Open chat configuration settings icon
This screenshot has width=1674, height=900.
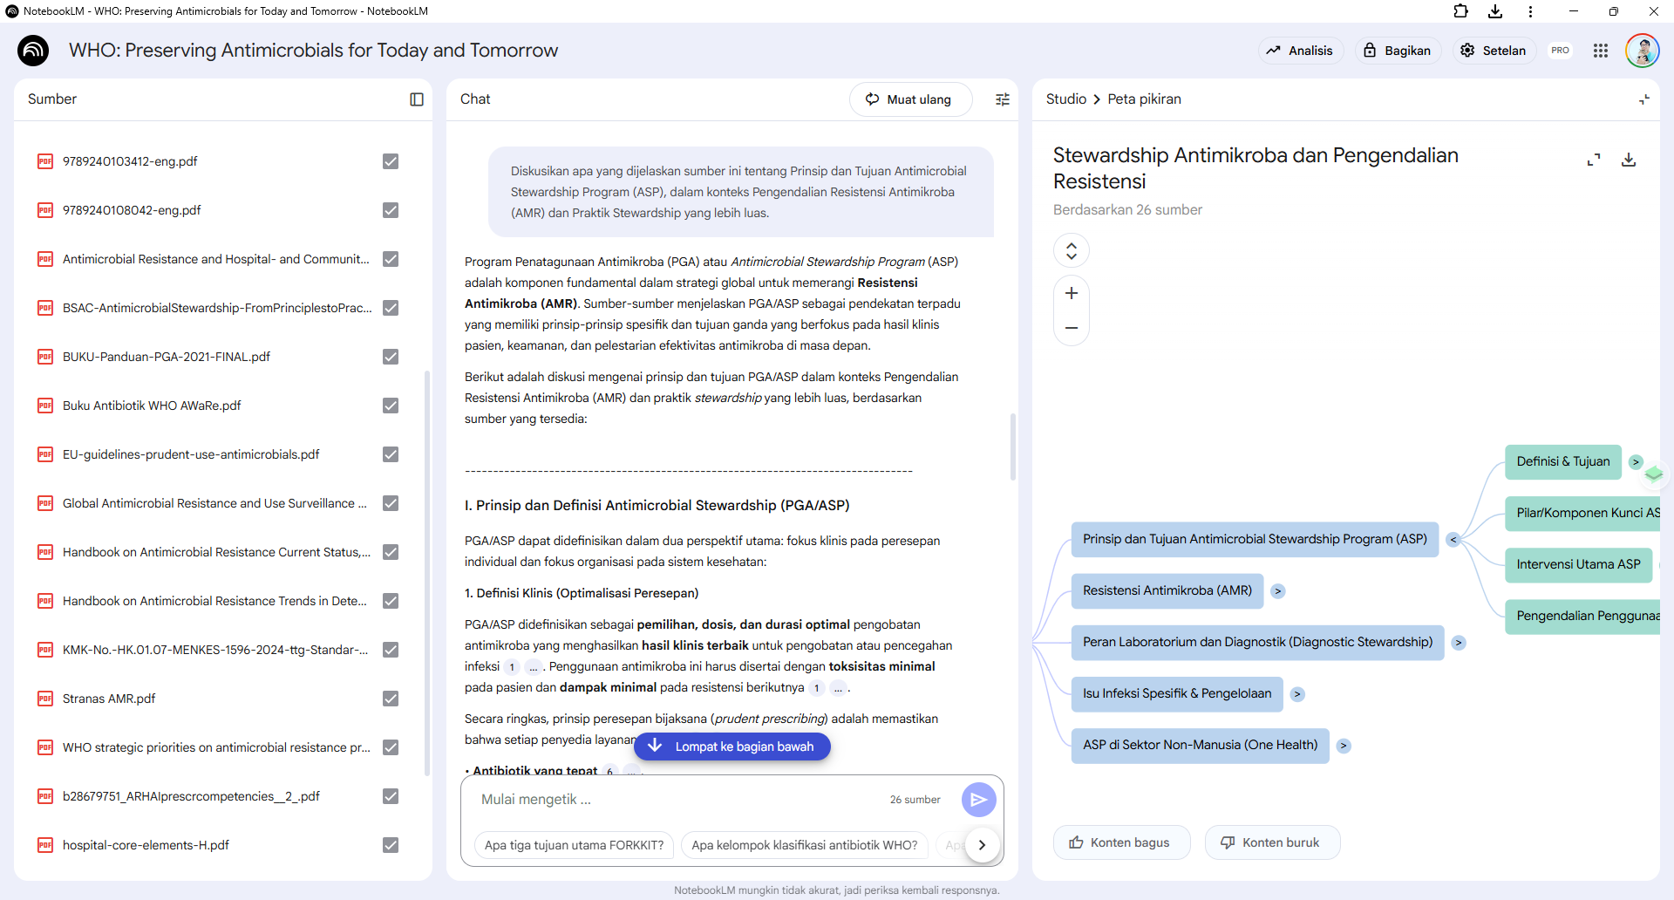1003,99
